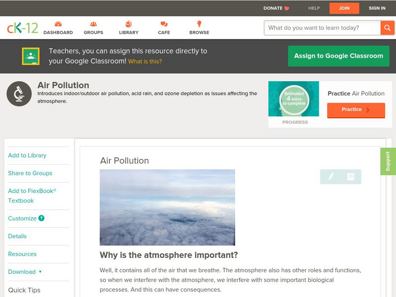Go to the DASHBOARD menu label
Viewport: 396px width, 297px height.
(58, 33)
